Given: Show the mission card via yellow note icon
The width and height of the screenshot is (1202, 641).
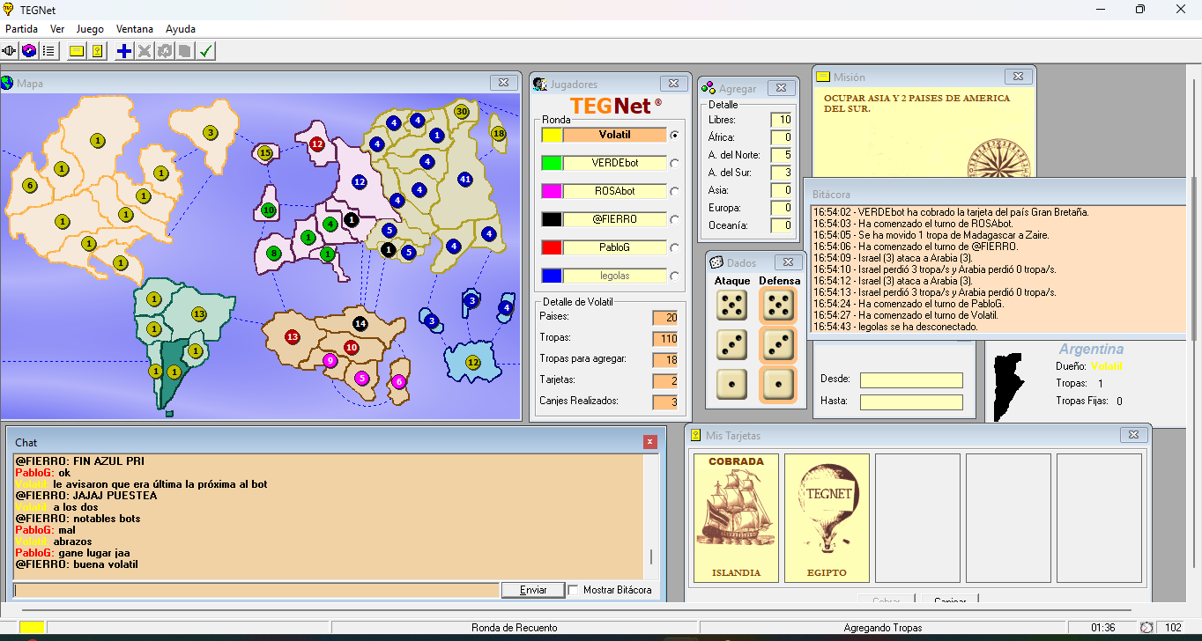Looking at the screenshot, I should [77, 51].
